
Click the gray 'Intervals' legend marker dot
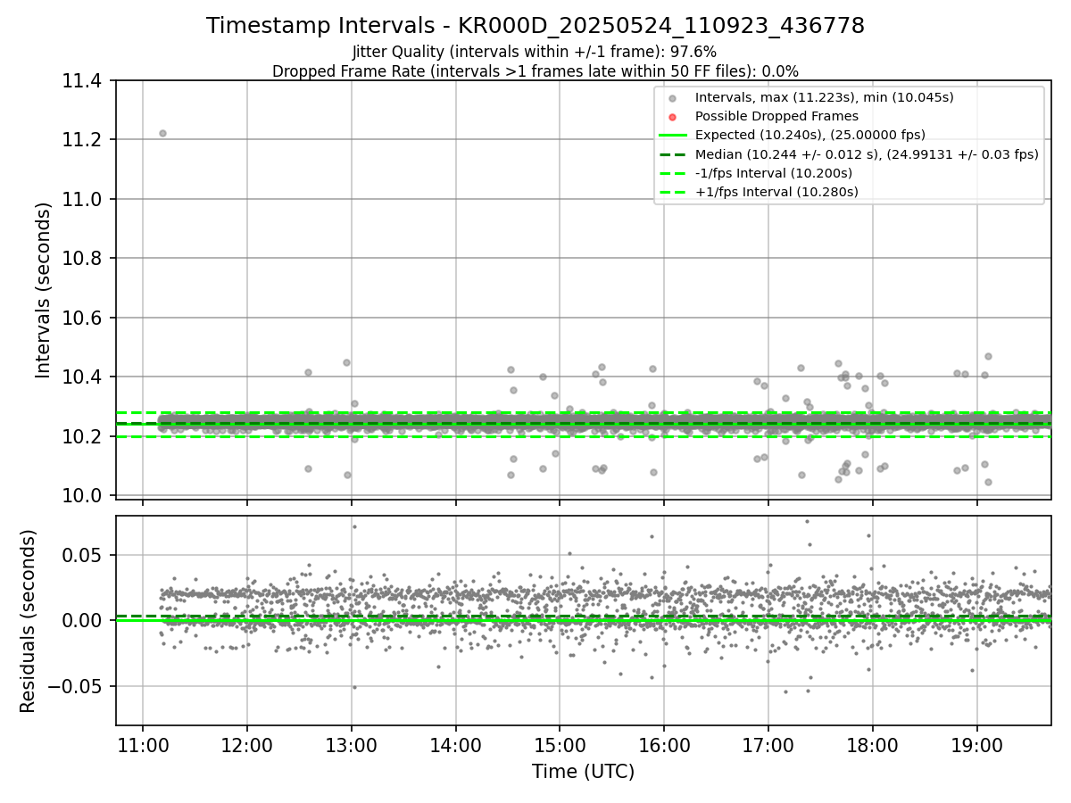point(673,98)
